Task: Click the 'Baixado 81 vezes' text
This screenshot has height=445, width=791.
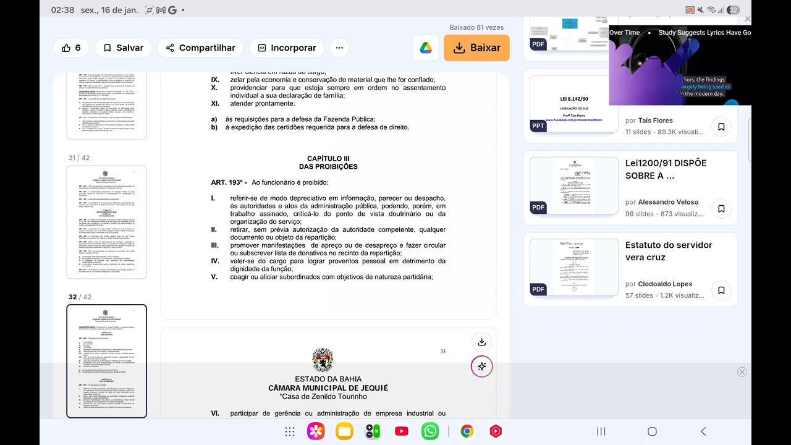Action: tap(476, 27)
